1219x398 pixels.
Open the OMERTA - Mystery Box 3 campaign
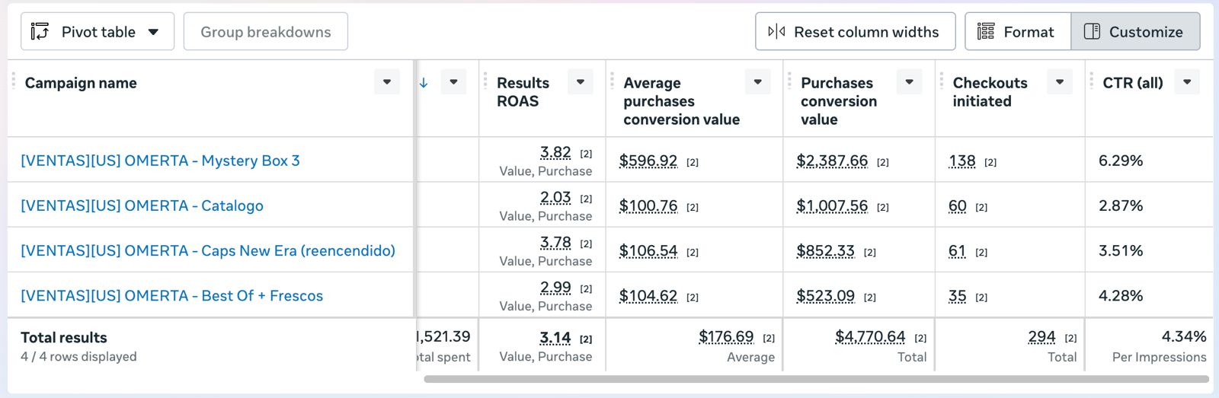point(160,161)
